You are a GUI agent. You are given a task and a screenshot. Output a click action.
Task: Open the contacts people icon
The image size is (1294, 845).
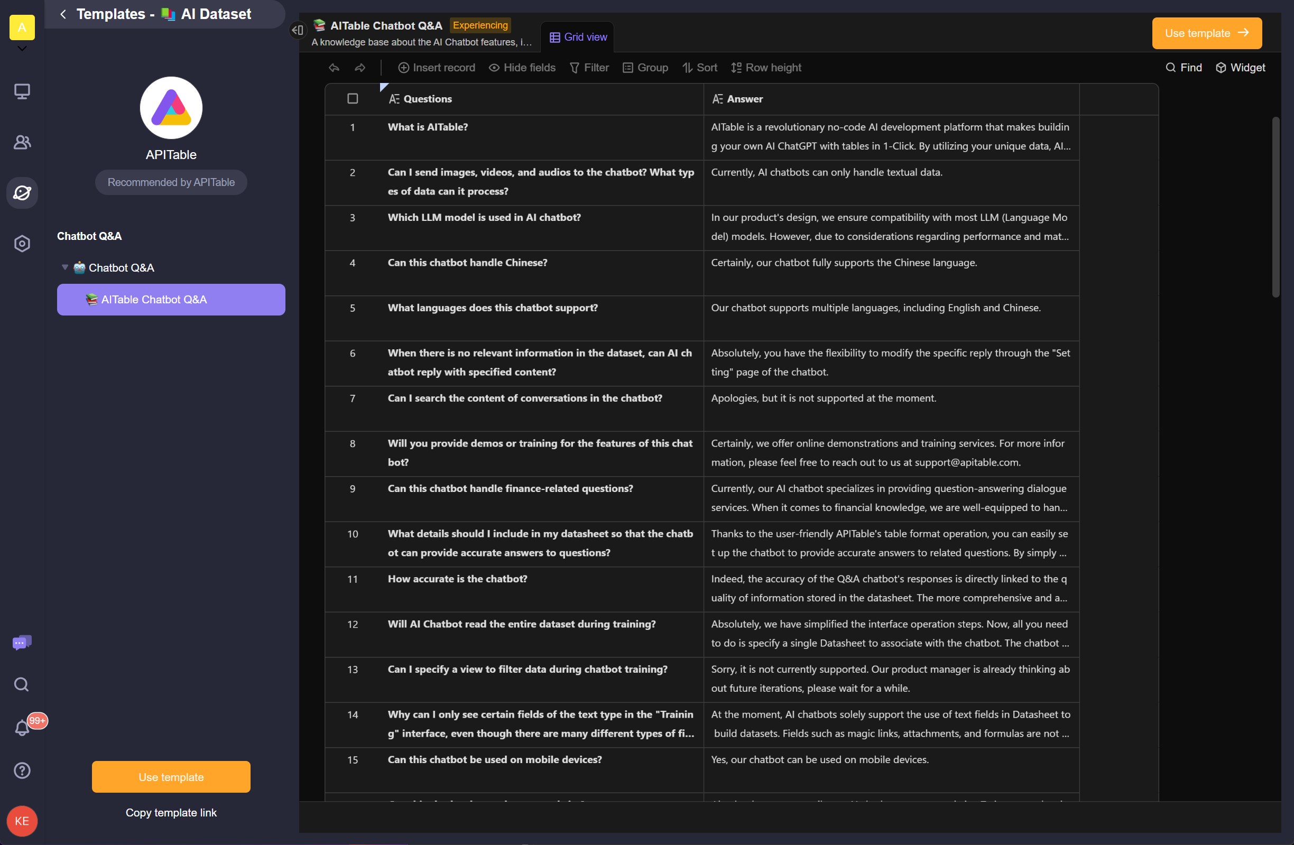click(x=22, y=142)
